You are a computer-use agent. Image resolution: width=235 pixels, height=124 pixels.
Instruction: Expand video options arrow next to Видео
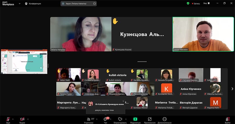click(28, 119)
